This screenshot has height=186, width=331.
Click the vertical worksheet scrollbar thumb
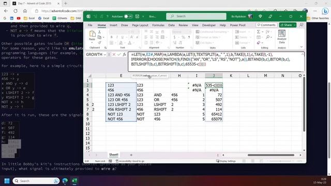tap(304, 104)
